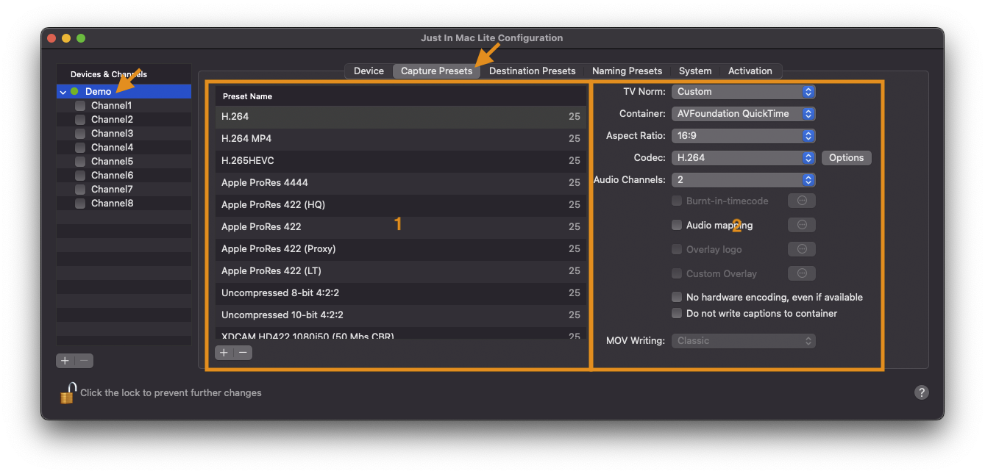Enable the Channel2 checkbox

[x=80, y=120]
